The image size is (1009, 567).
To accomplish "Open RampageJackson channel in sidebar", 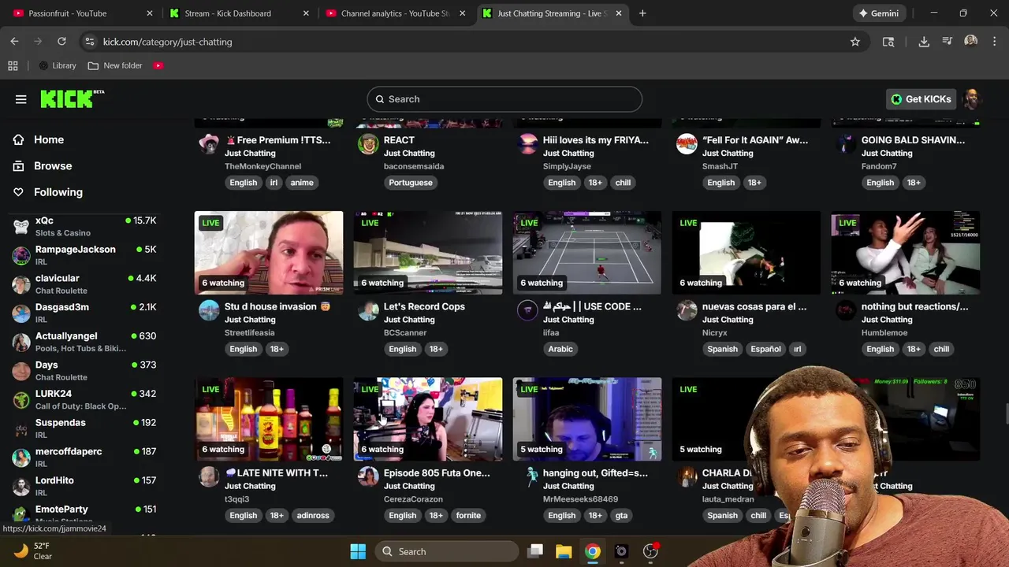I will pyautogui.click(x=85, y=255).
